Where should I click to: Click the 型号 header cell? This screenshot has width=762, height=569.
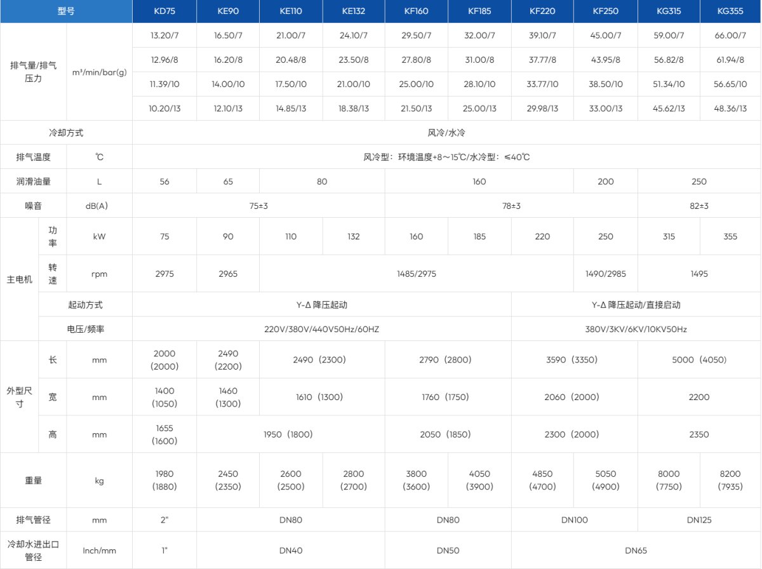(x=66, y=11)
